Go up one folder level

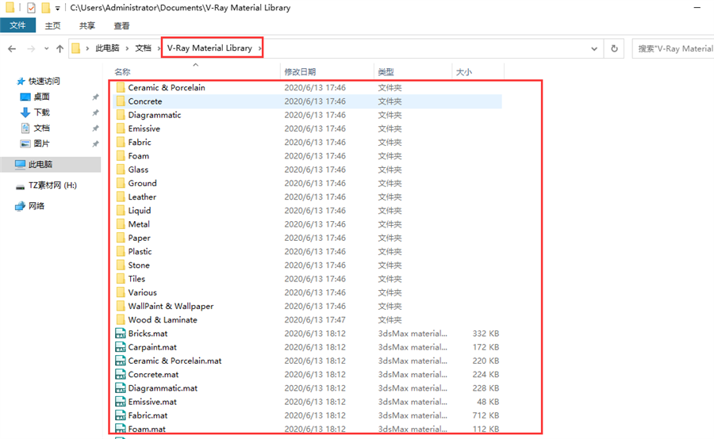click(59, 48)
